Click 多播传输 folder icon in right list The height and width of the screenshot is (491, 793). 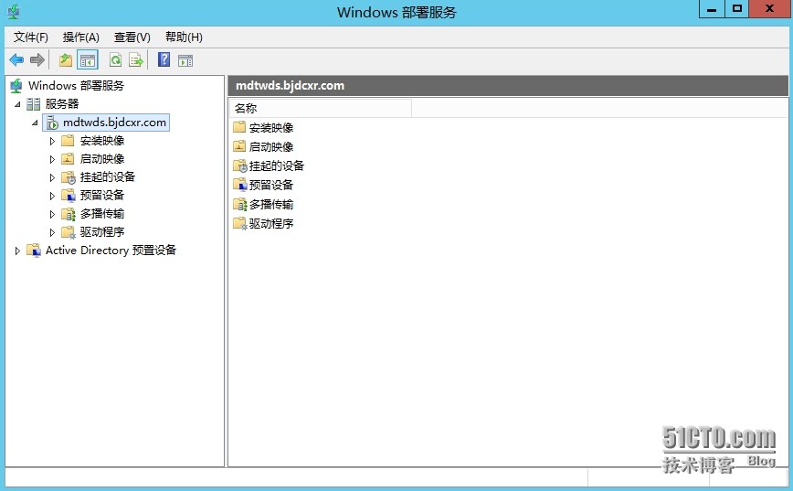click(239, 204)
